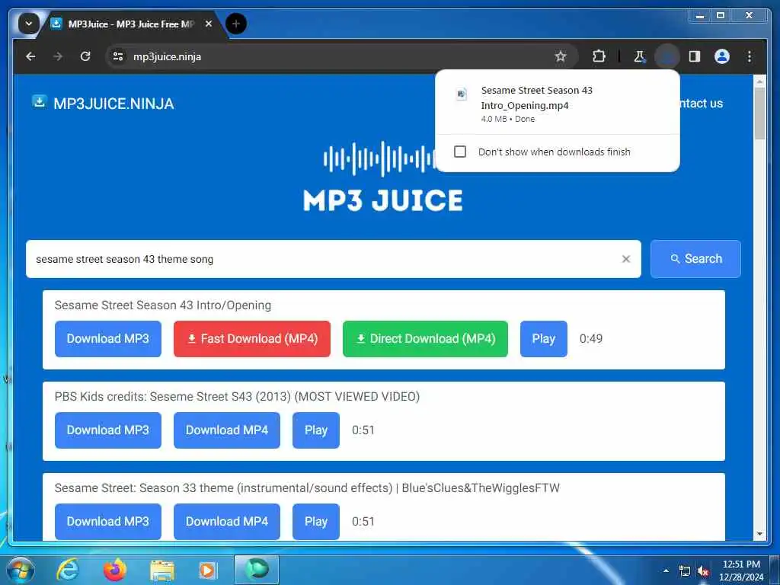Screen dimensions: 780x585
Task: Launch Internet Explorer from taskbar
Action: click(67, 570)
